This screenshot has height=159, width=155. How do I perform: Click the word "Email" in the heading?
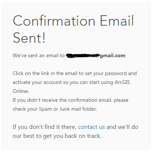click(x=117, y=20)
